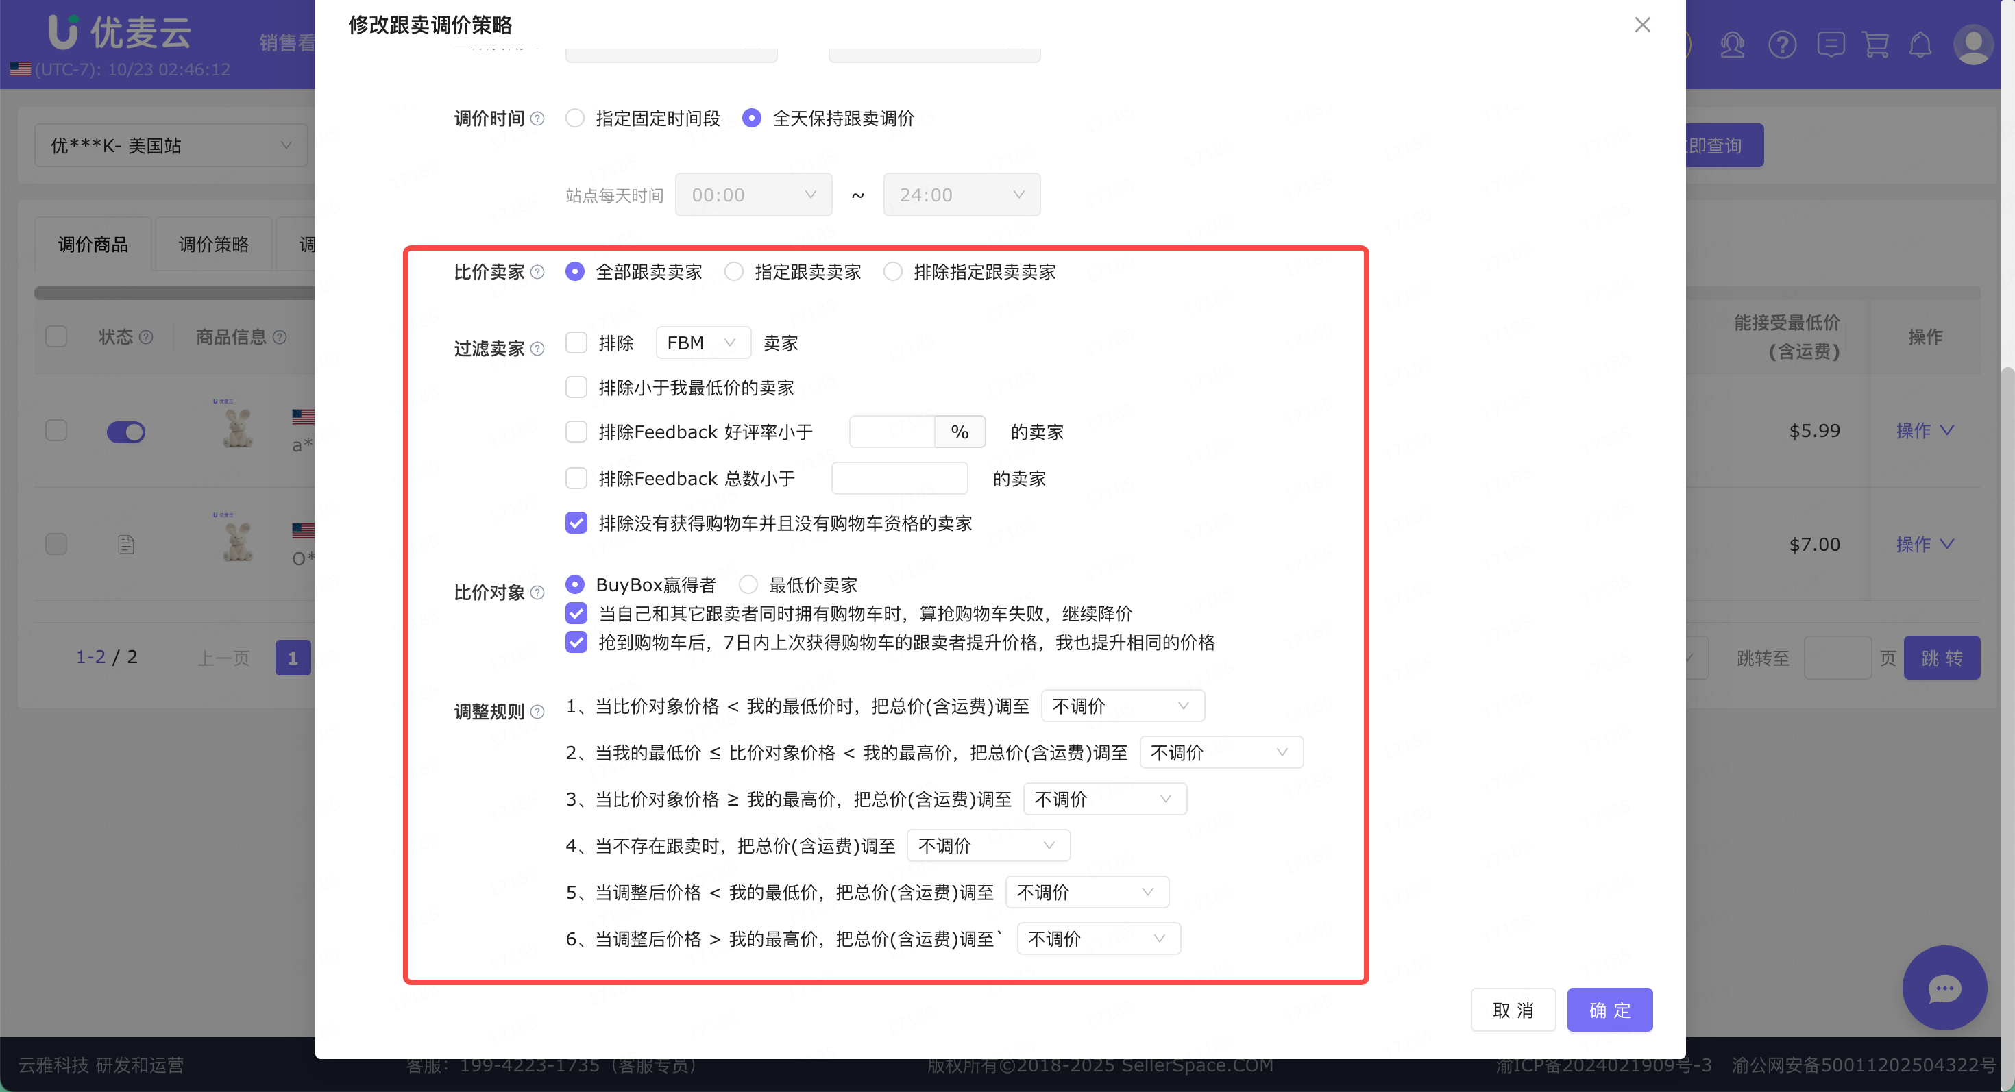The image size is (2015, 1092).
Task: Open the FBM seller type dropdown
Action: [x=703, y=343]
